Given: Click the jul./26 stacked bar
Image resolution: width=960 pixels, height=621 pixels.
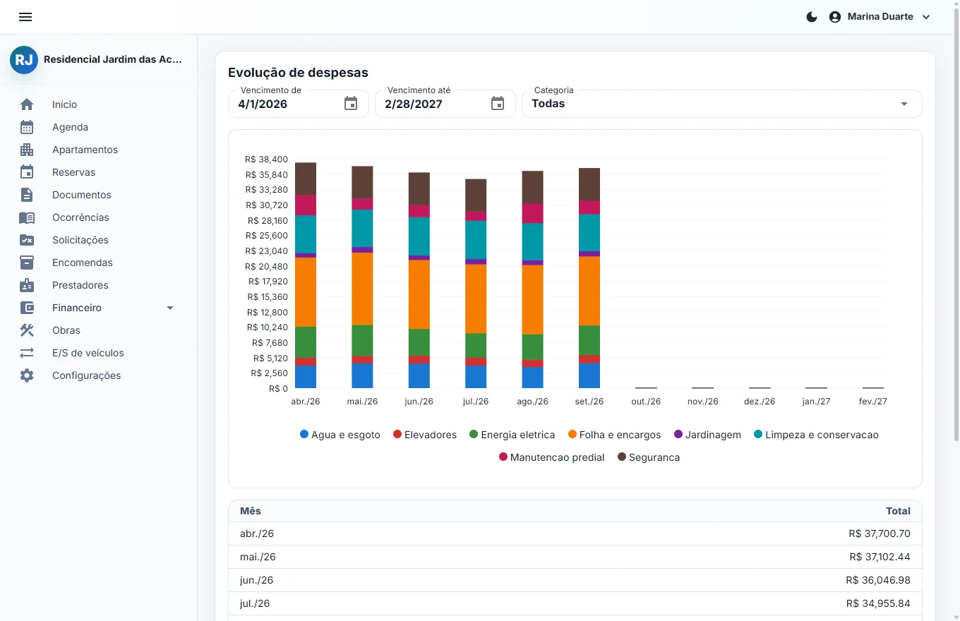Looking at the screenshot, I should tap(476, 284).
